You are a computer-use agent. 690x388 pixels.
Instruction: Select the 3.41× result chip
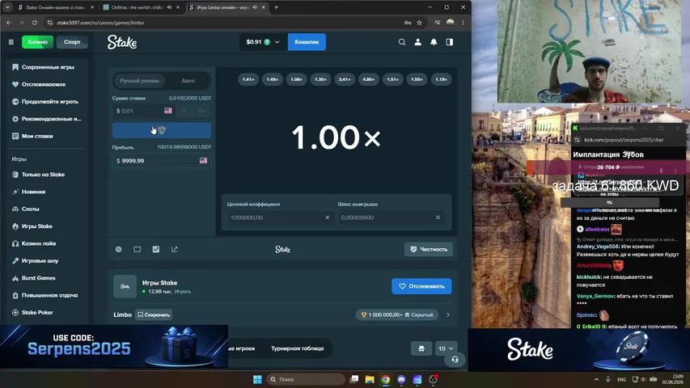(x=345, y=80)
